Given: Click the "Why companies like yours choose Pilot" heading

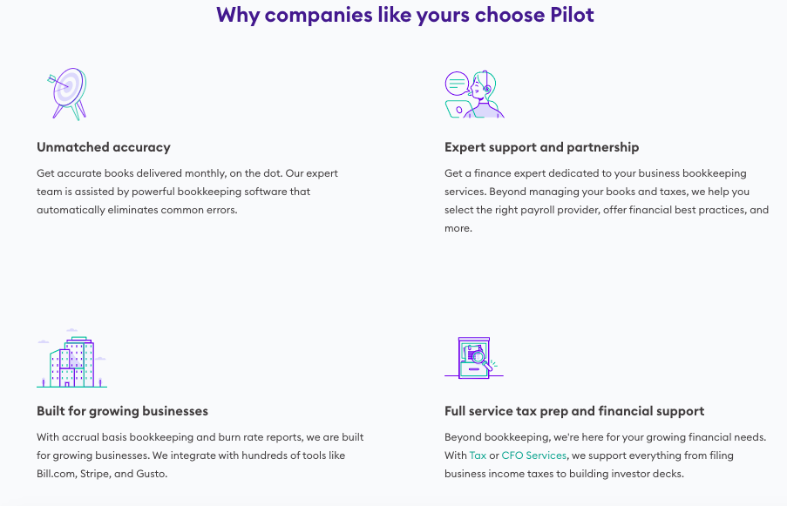Looking at the screenshot, I should coord(405,15).
